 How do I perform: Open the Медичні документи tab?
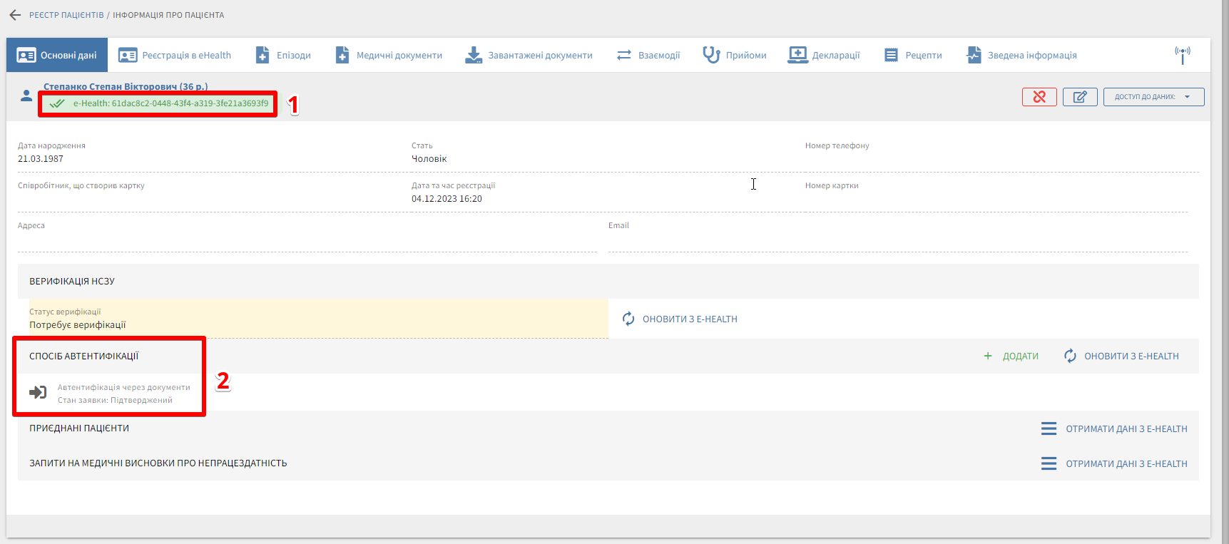(x=389, y=55)
